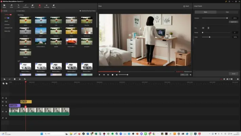This screenshot has width=241, height=136.
Task: Switch to the Effects tab
Action: pos(33,6)
